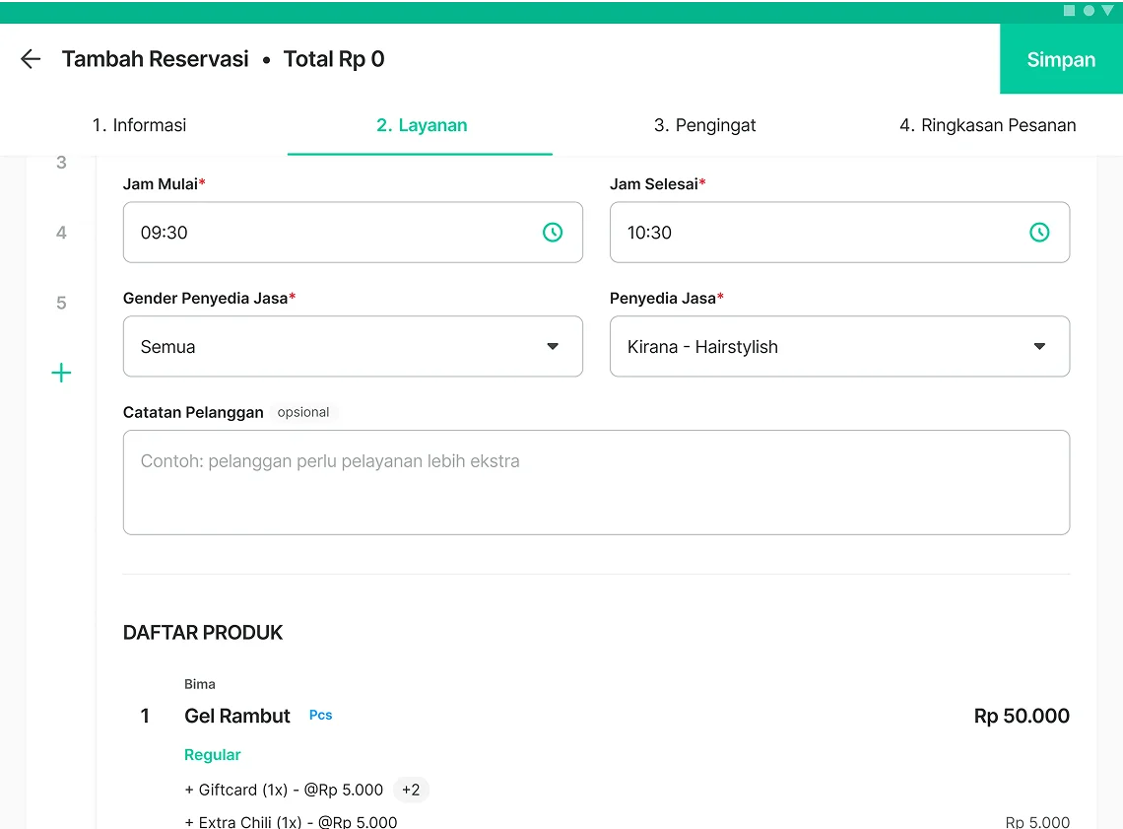Click the Android recents square icon
The height and width of the screenshot is (829, 1123).
pos(1070,11)
